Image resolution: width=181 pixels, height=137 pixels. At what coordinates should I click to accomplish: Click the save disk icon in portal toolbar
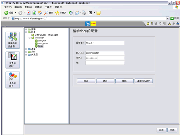[156, 24]
